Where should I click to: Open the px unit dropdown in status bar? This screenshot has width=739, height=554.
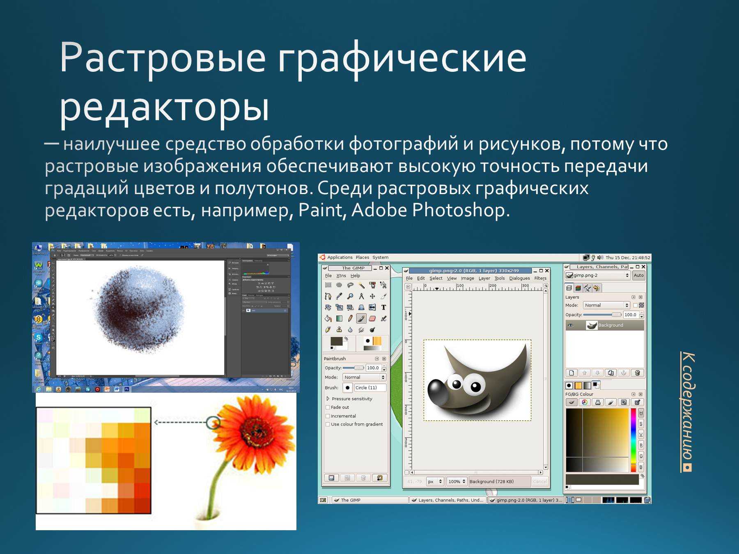pyautogui.click(x=435, y=482)
